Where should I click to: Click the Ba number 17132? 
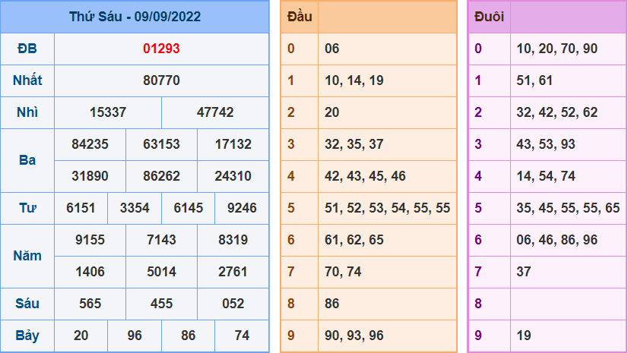coord(233,144)
